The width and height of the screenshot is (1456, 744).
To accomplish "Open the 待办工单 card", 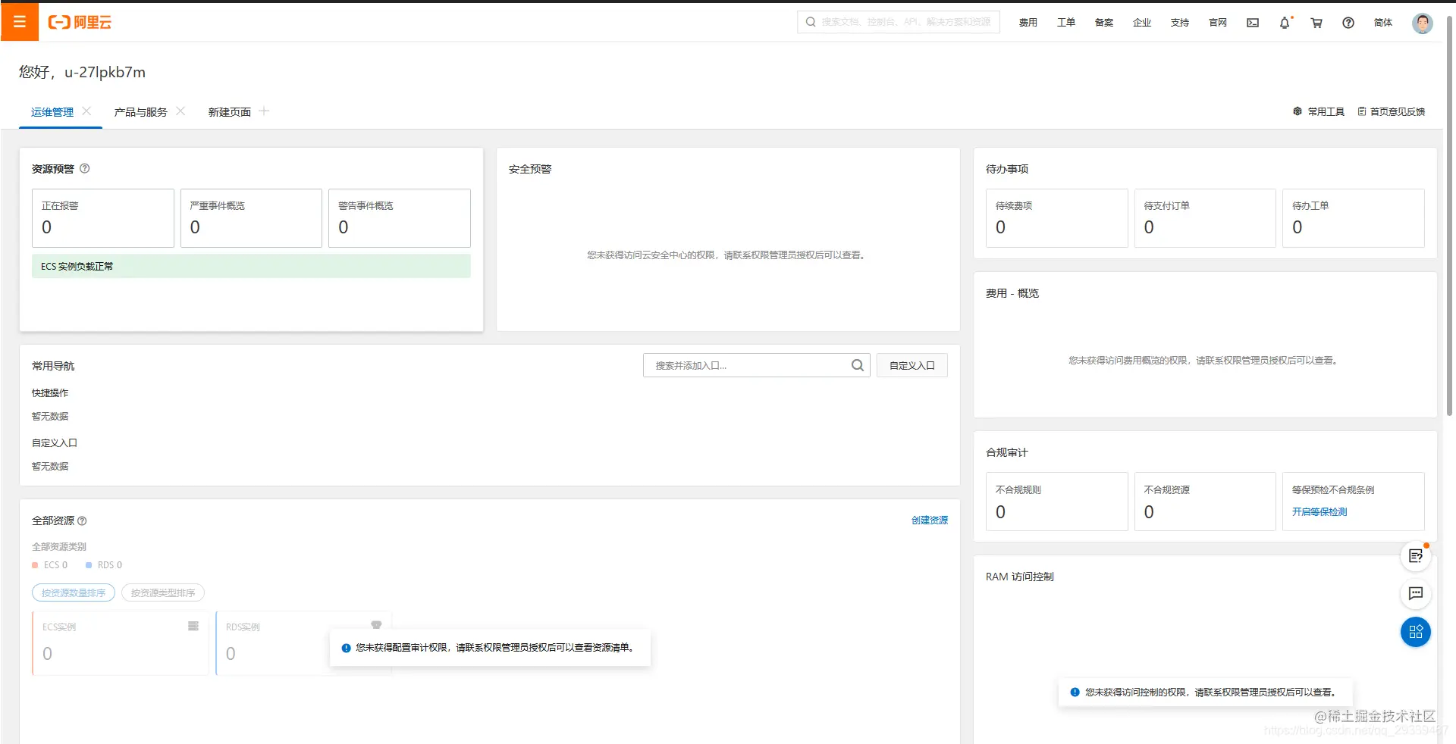I will [1354, 218].
